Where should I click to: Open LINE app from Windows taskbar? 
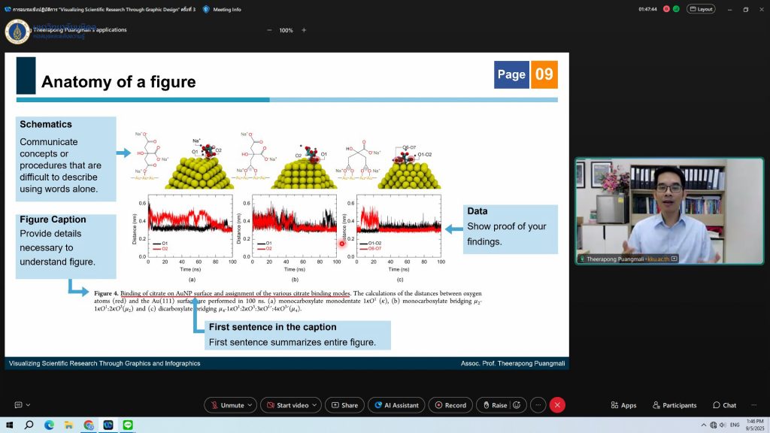point(128,425)
